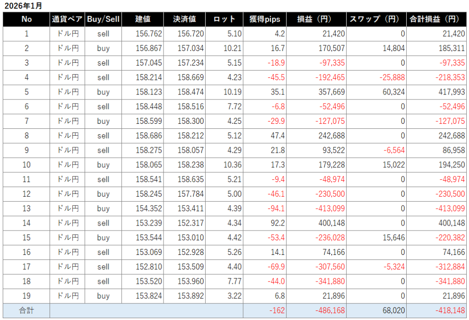Select the buy cell in row 12
Viewport: 469px width, 320px height.
(x=103, y=194)
